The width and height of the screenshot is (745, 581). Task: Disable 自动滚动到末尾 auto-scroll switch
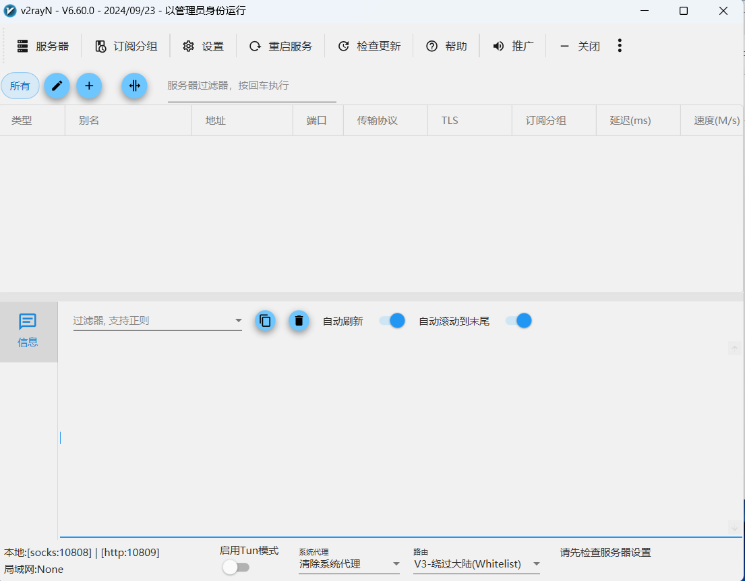point(517,321)
